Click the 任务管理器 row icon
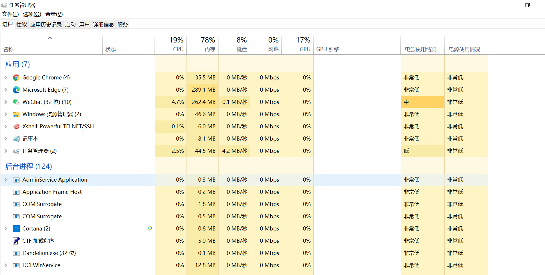Viewport: 545px width, 275px height. click(16, 151)
